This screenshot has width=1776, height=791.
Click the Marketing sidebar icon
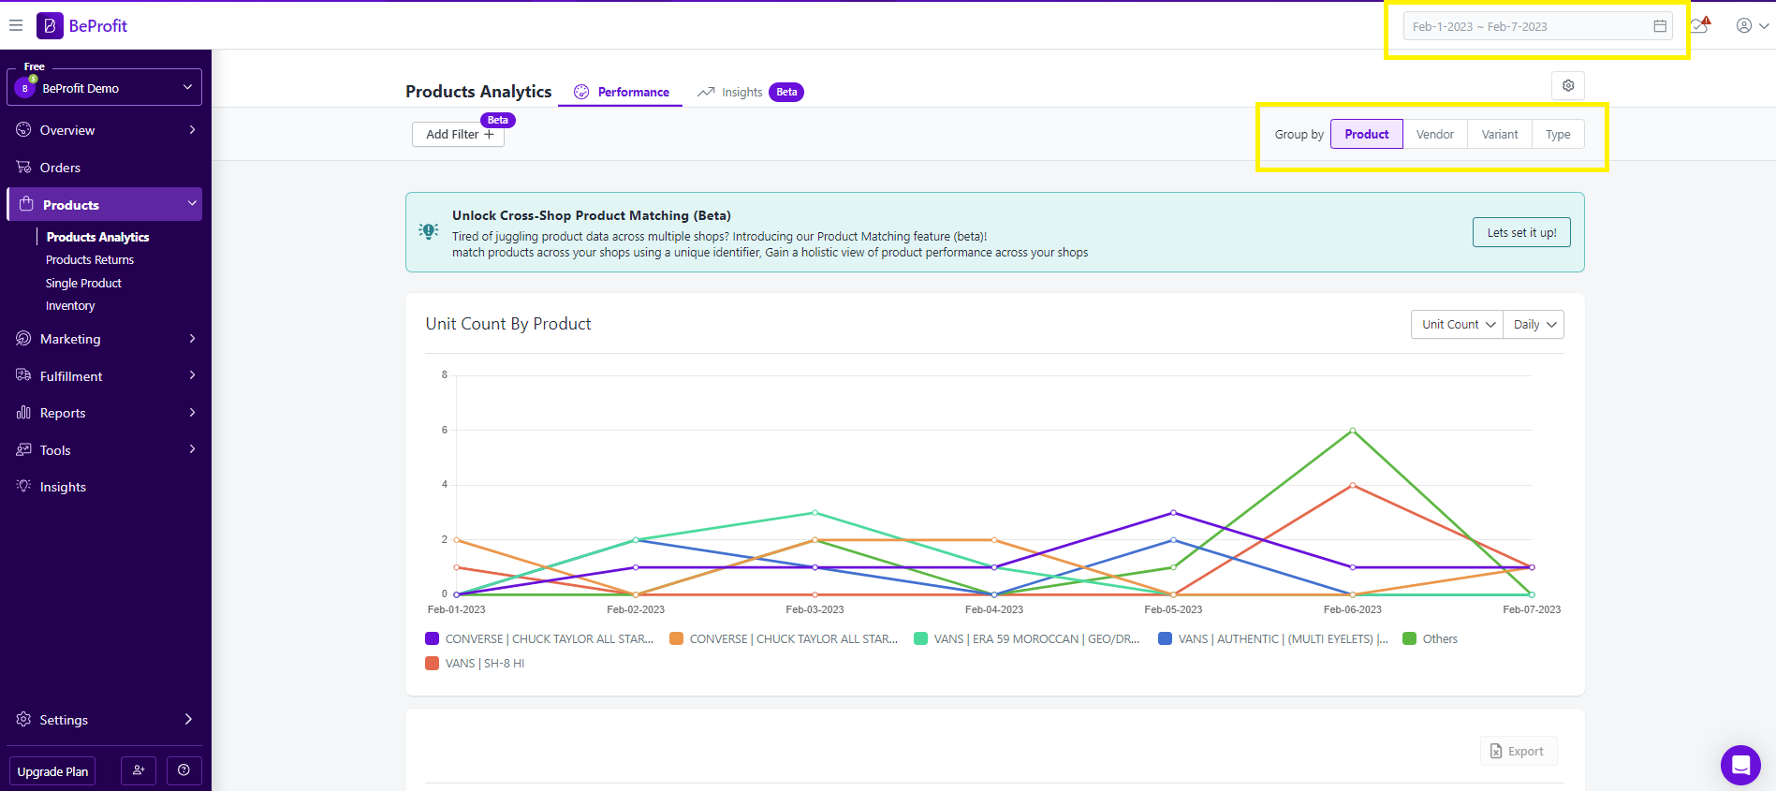[23, 338]
